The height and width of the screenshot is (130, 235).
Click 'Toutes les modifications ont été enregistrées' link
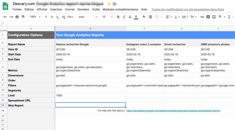click(x=188, y=9)
